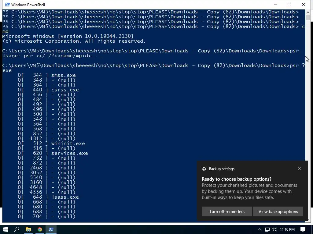The height and width of the screenshot is (234, 313).
Task: Click the PID 1312 row
Action: pyautogui.click(x=46, y=139)
